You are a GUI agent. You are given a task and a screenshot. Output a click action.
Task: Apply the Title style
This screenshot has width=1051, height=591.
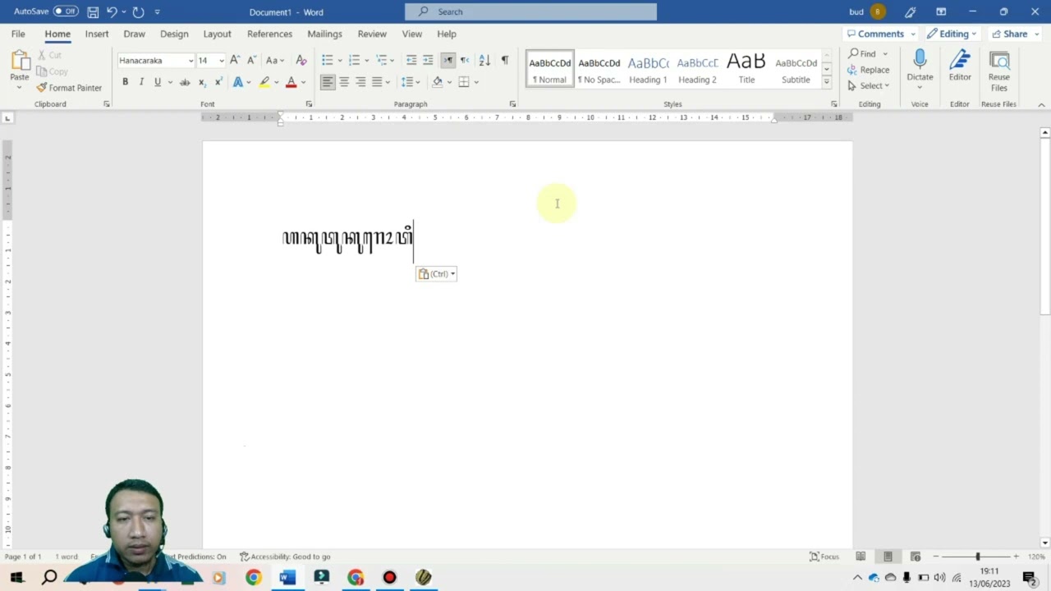746,70
